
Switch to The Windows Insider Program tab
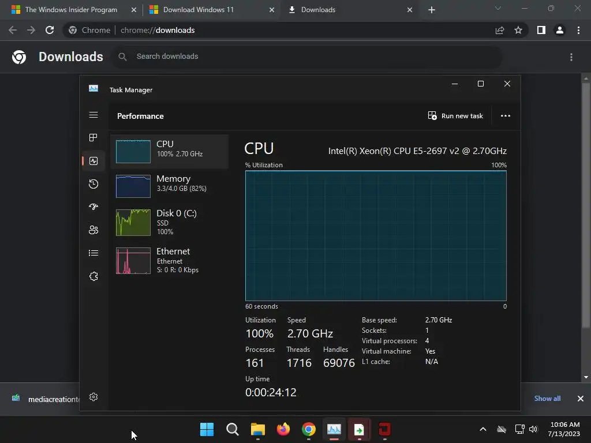click(x=71, y=10)
